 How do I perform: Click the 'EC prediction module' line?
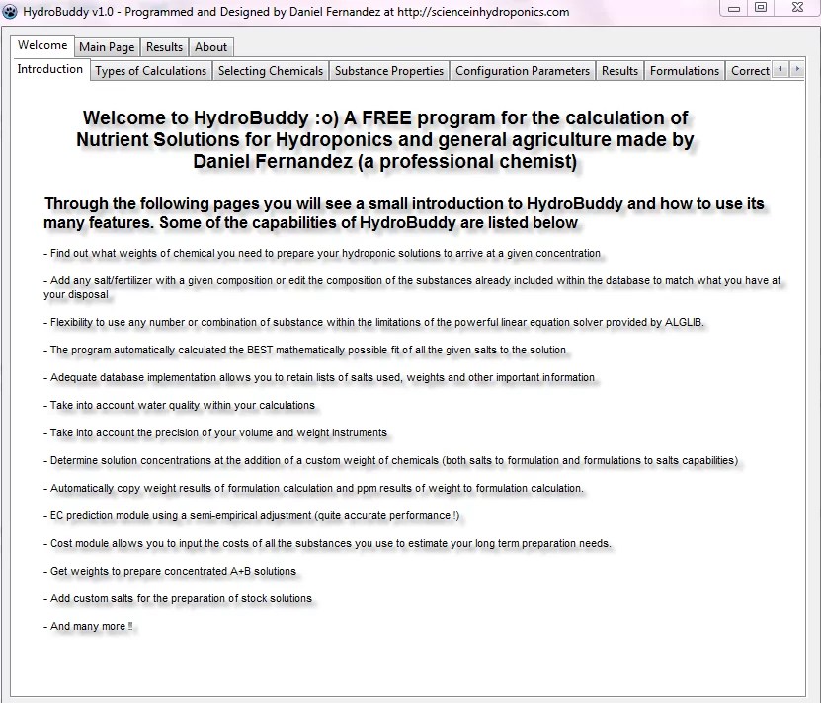click(x=251, y=516)
